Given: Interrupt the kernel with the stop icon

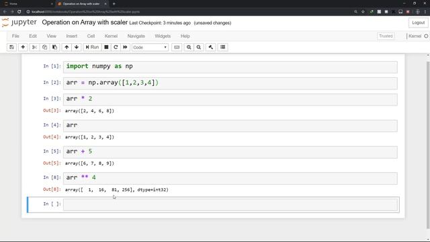Looking at the screenshot, I should click(106, 47).
